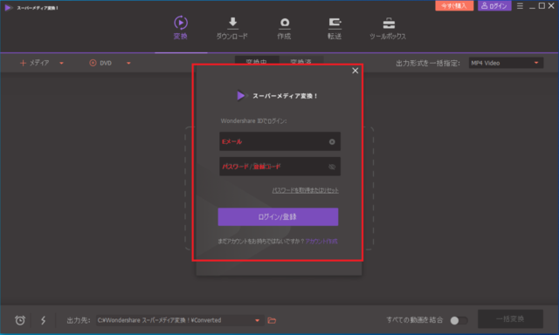
Task: Open the ツールボックス (Toolbox) tab
Action: (388, 29)
